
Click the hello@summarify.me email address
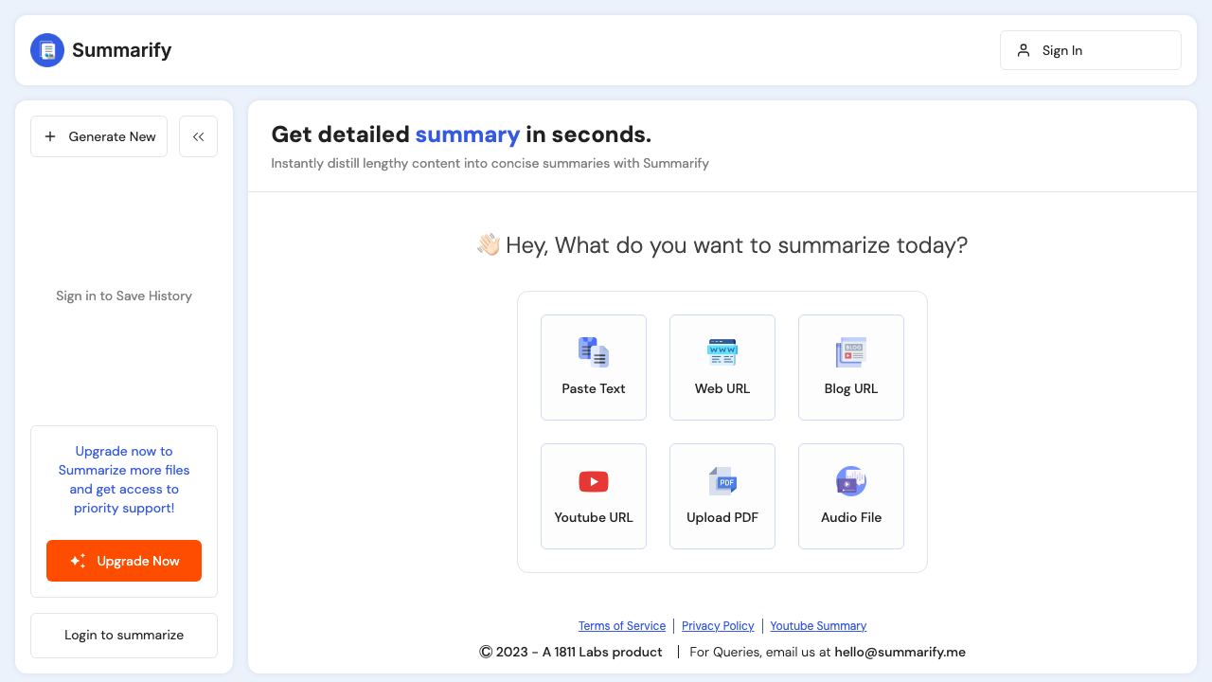[900, 652]
